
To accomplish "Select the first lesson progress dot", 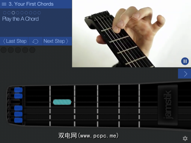I will pyautogui.click(x=5, y=13).
